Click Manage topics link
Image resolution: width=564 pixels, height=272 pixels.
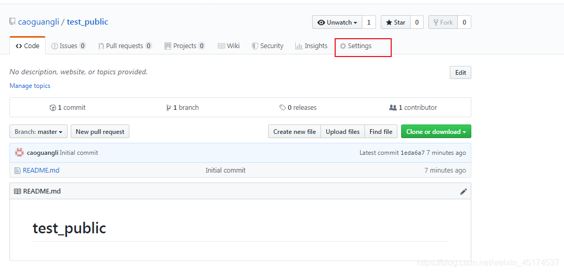click(30, 86)
